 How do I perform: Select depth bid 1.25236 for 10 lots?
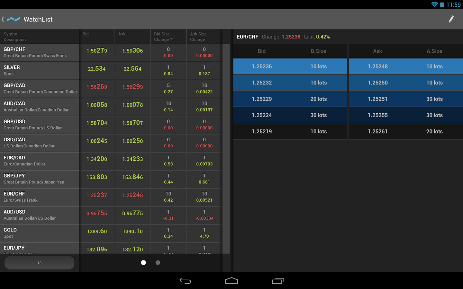290,66
